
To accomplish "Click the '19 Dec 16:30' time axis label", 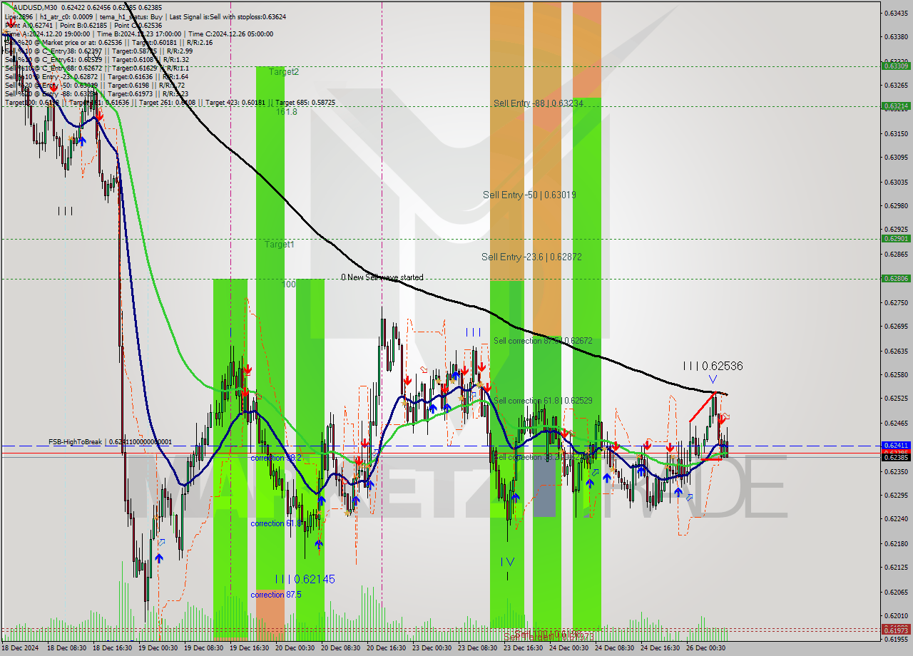I will [249, 648].
